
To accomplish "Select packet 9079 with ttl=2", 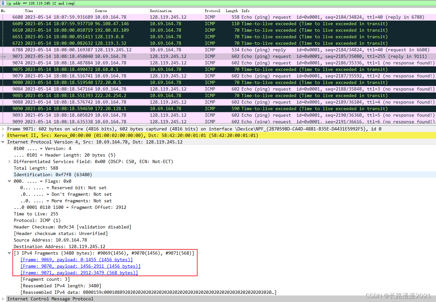I will point(218,76).
